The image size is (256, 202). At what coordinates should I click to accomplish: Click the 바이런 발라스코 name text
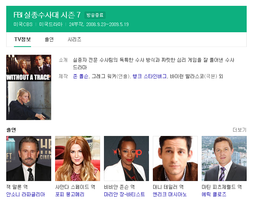coord(187,76)
